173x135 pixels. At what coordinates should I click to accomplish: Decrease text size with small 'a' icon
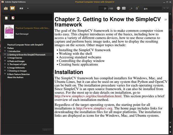click(131, 9)
